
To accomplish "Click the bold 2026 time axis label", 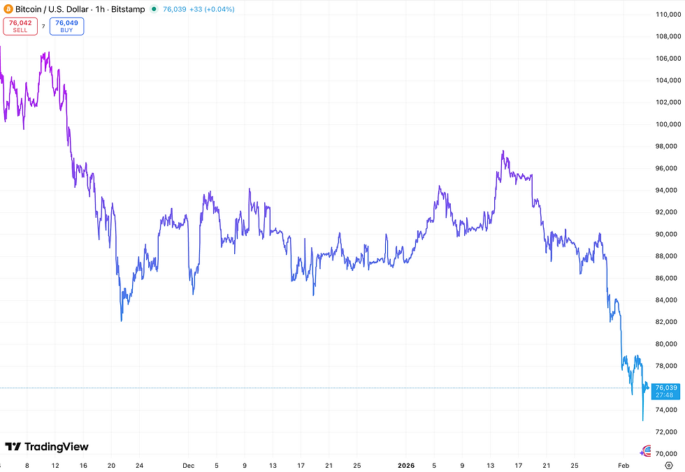I will coord(406,466).
